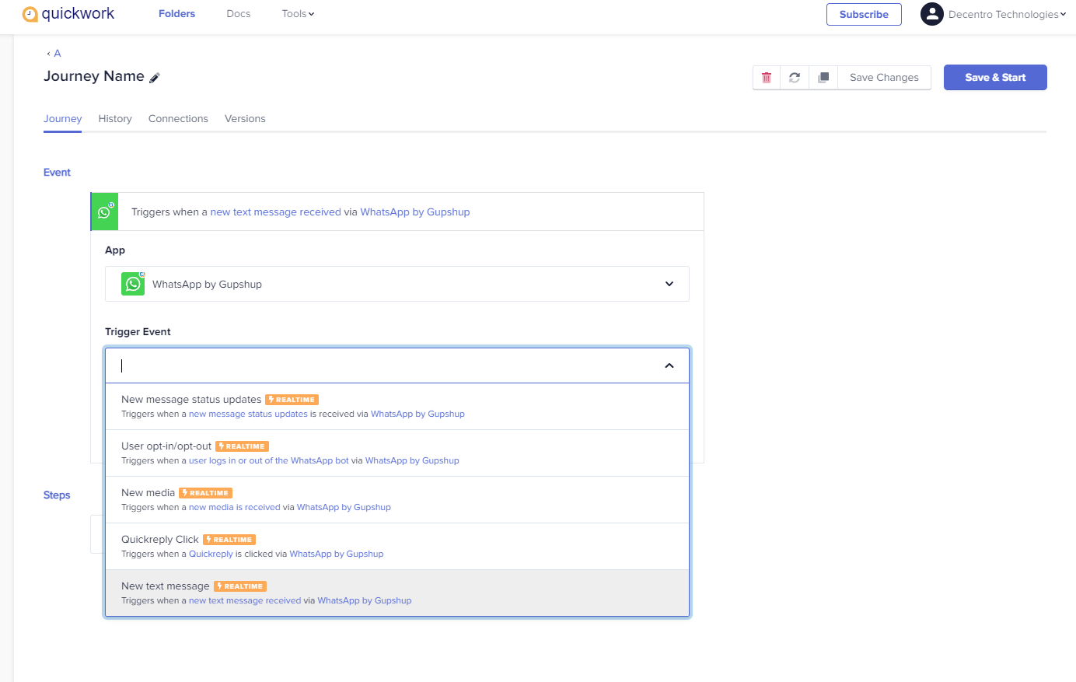Go back to folder A link
The image size is (1076, 682).
pyautogui.click(x=54, y=54)
